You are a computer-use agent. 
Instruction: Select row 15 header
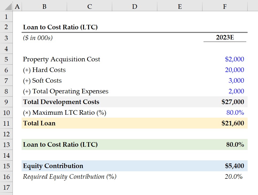coord(6,166)
